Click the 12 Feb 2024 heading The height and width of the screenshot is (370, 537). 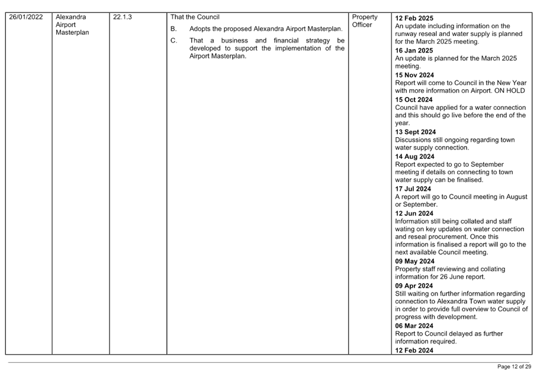[x=414, y=350]
